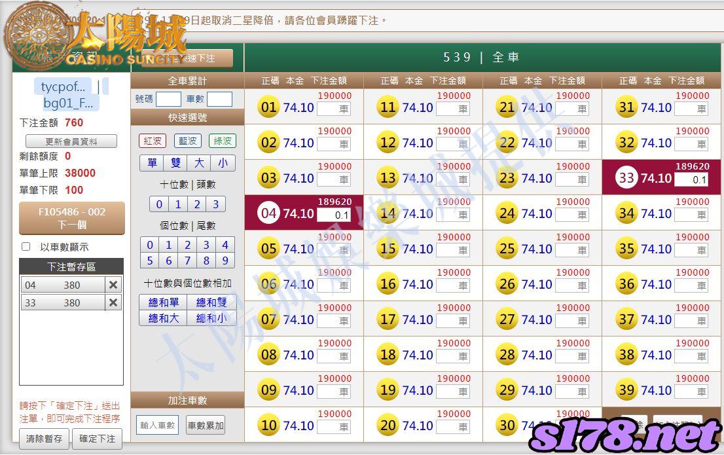Enable 以車數顯示 checkbox
Image resolution: width=724 pixels, height=455 pixels.
pos(26,247)
